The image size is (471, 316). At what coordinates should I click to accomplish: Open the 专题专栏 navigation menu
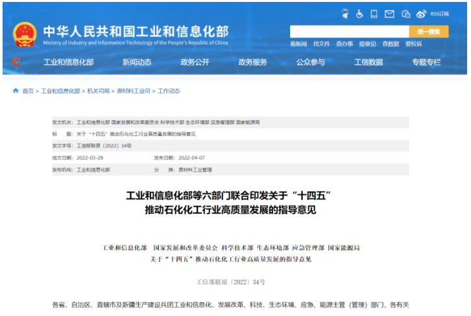[x=426, y=62]
